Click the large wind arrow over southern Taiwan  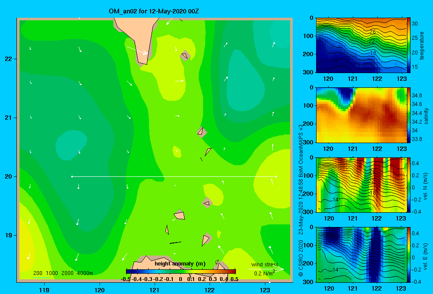click(137, 50)
